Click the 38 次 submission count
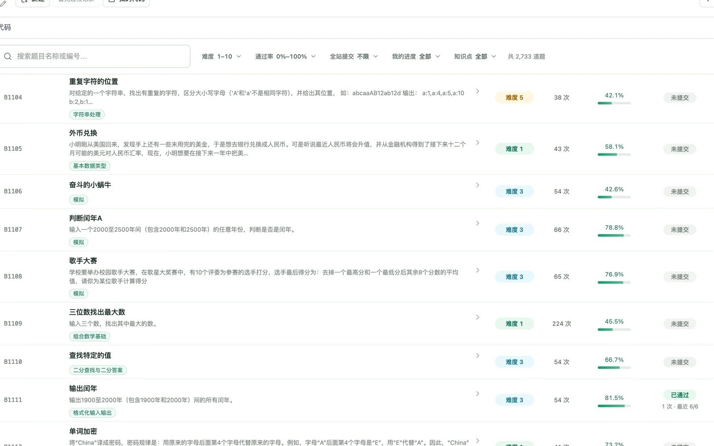The width and height of the screenshot is (714, 446). pyautogui.click(x=561, y=98)
